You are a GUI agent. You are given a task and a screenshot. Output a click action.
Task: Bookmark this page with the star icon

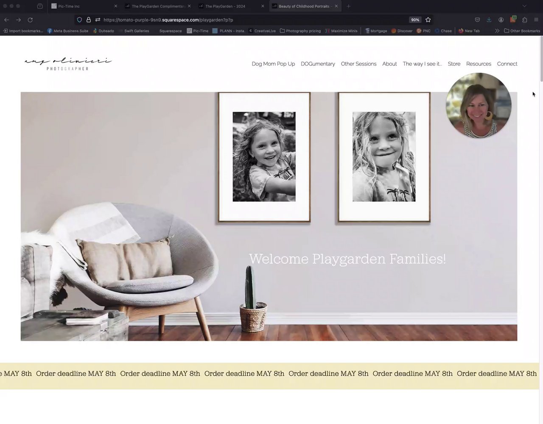[x=428, y=20]
